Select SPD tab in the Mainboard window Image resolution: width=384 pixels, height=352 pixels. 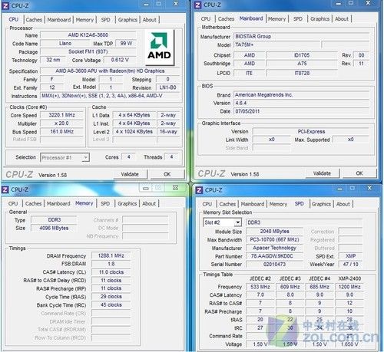click(x=298, y=19)
